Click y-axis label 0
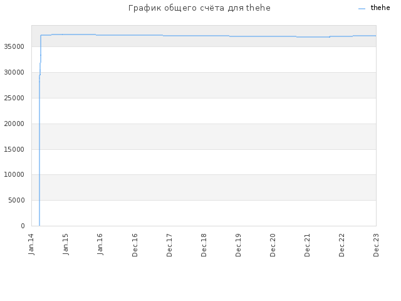 pyautogui.click(x=23, y=226)
